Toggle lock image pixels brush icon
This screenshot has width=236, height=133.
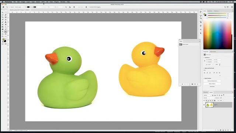point(209,100)
